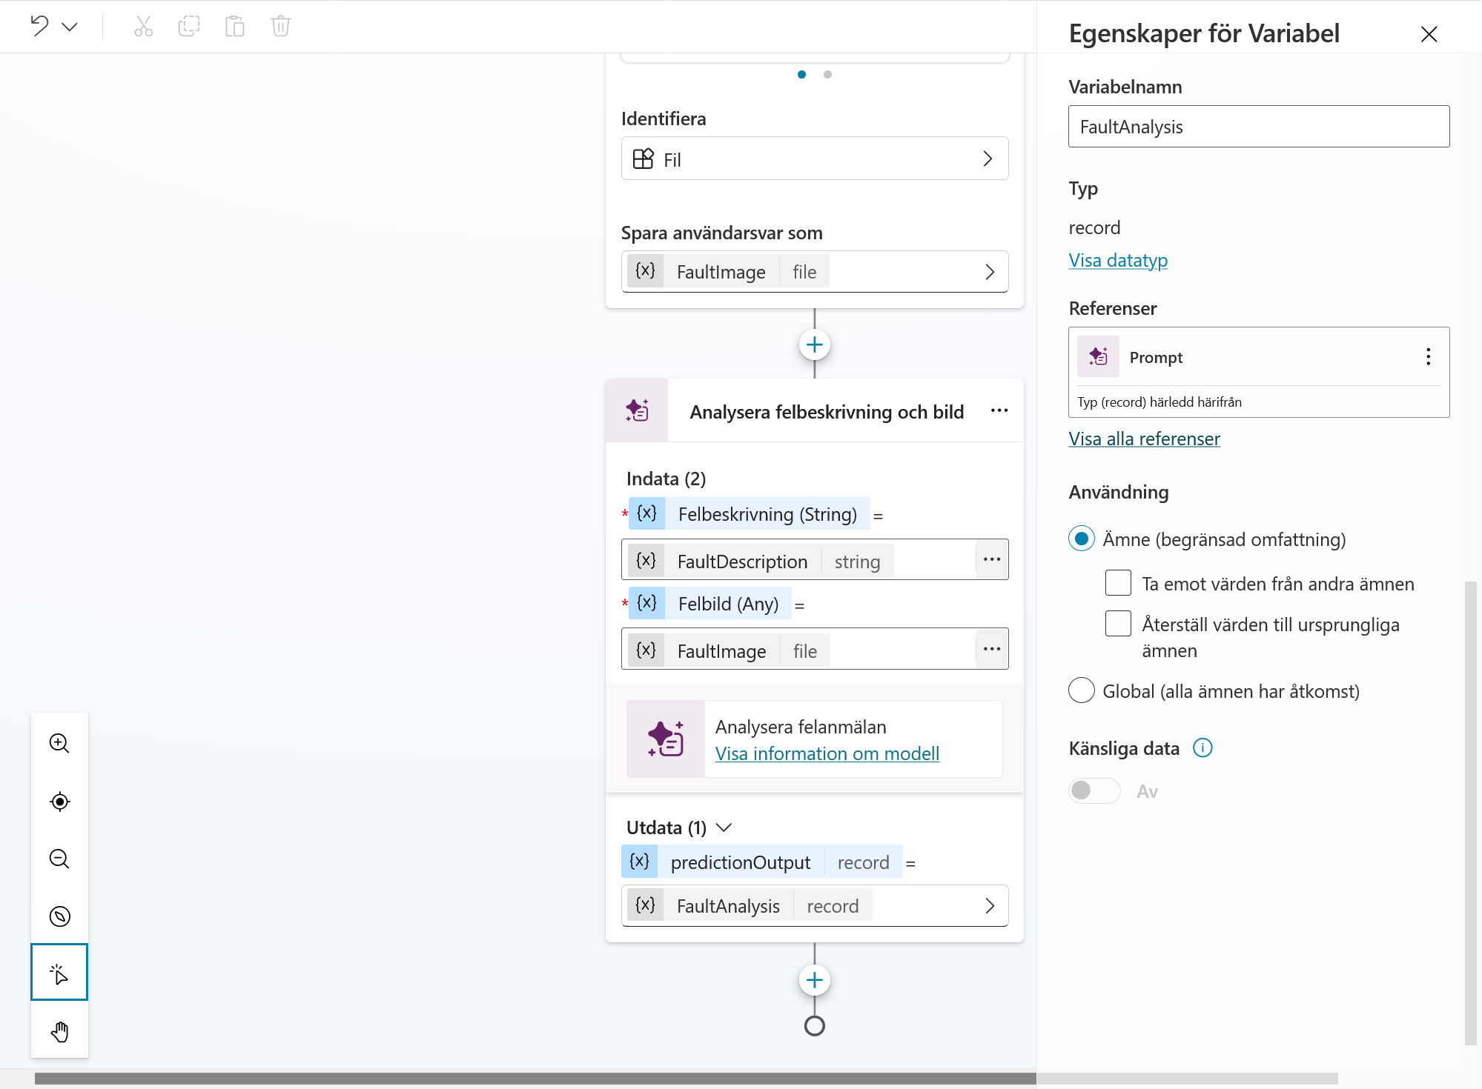1482x1089 pixels.
Task: Open the Prompt reference three-dot menu
Action: click(1428, 357)
